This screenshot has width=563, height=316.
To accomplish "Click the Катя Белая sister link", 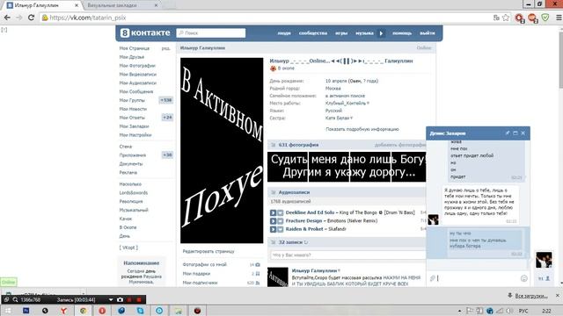I will click(x=338, y=118).
